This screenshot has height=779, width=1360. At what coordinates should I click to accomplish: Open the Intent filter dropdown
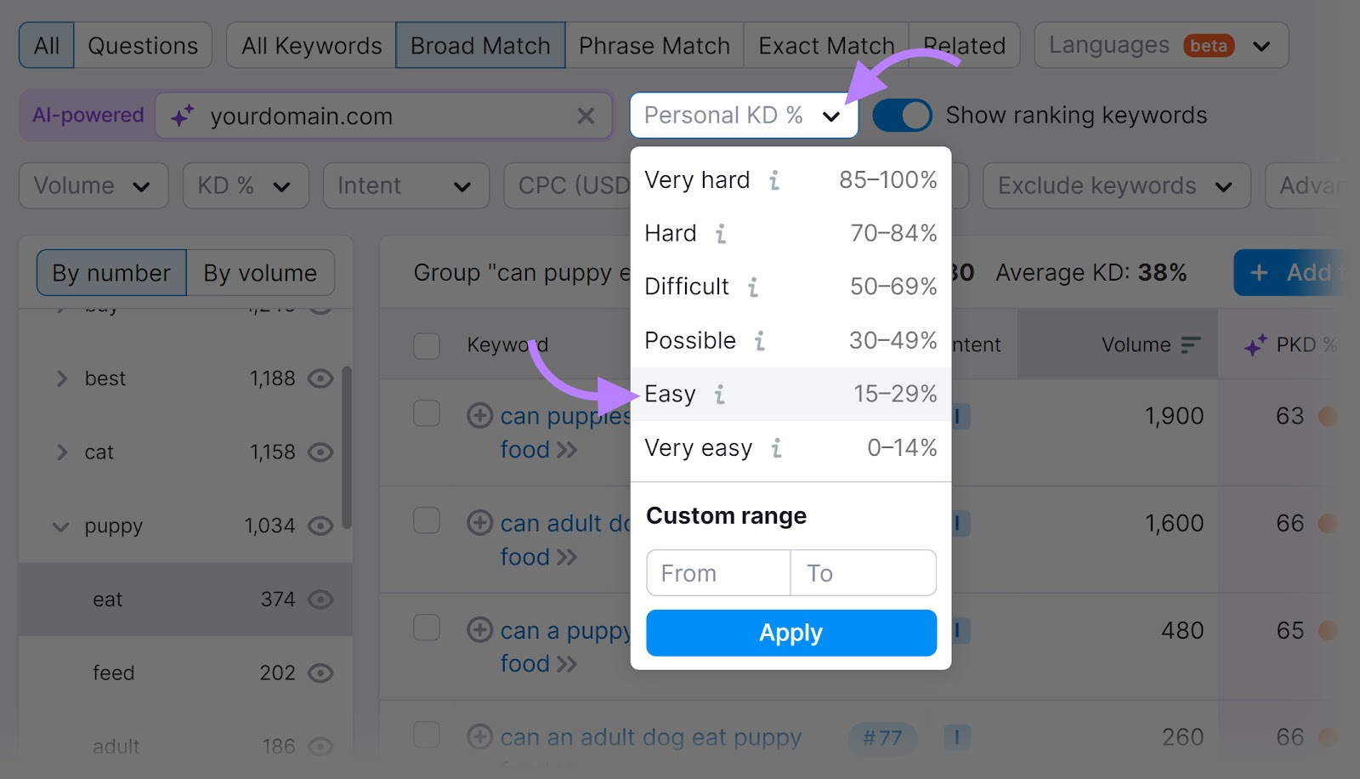coord(406,185)
